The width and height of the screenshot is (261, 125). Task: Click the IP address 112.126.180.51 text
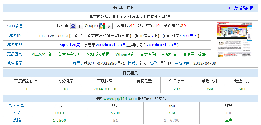(x=54, y=36)
